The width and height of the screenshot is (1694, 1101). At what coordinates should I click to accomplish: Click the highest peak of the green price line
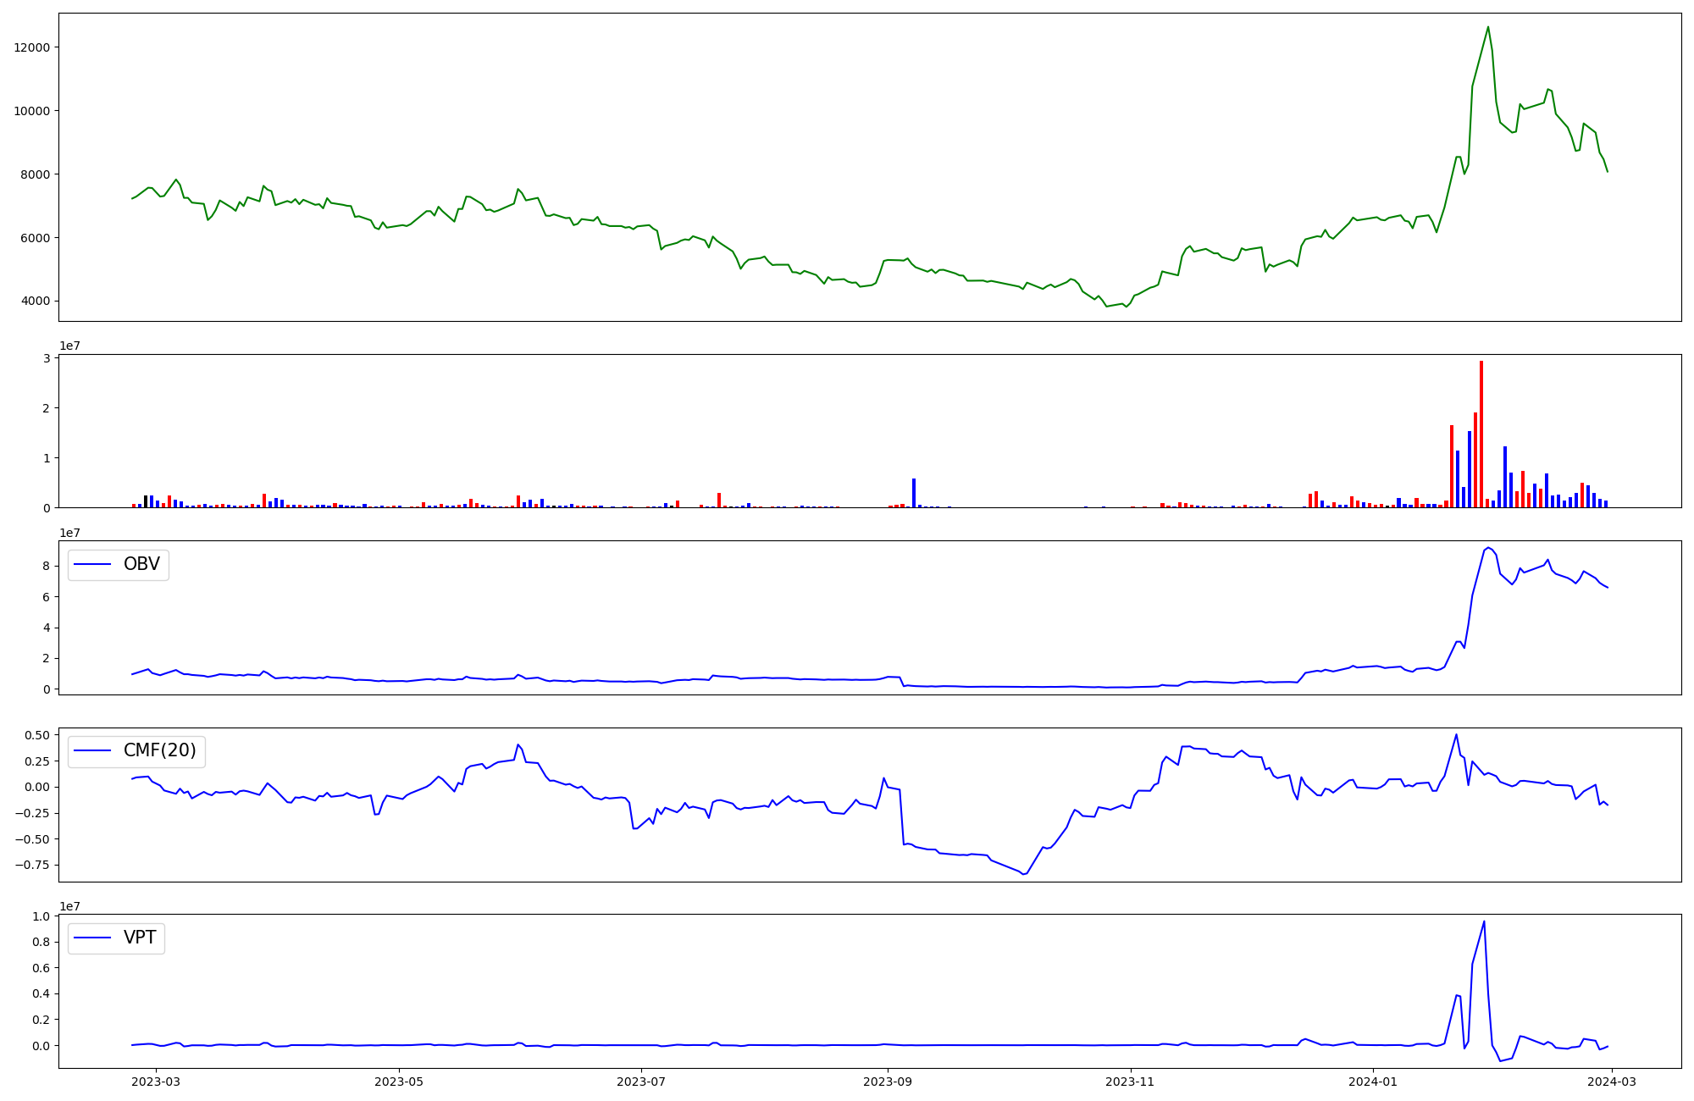tap(1488, 27)
